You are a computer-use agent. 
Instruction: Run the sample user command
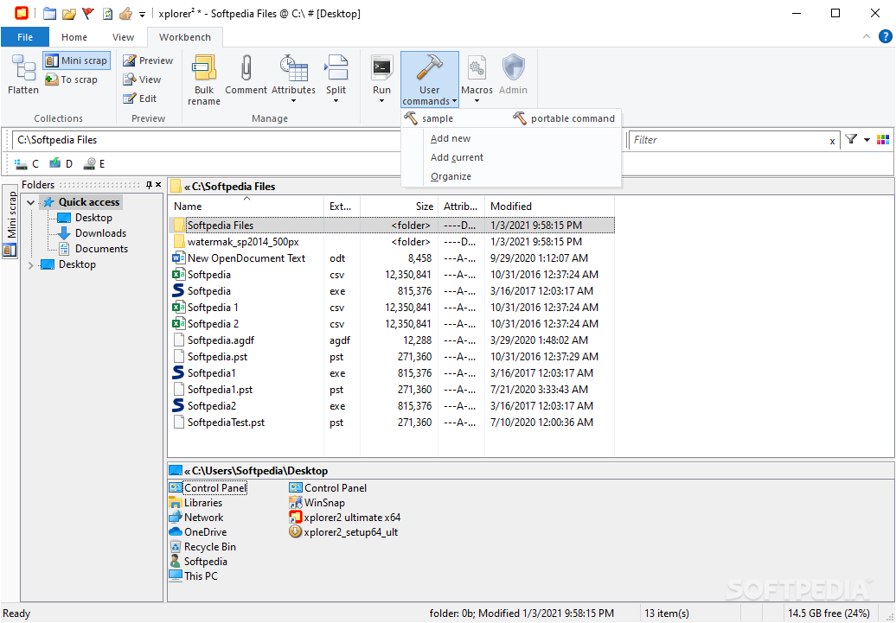[x=429, y=118]
